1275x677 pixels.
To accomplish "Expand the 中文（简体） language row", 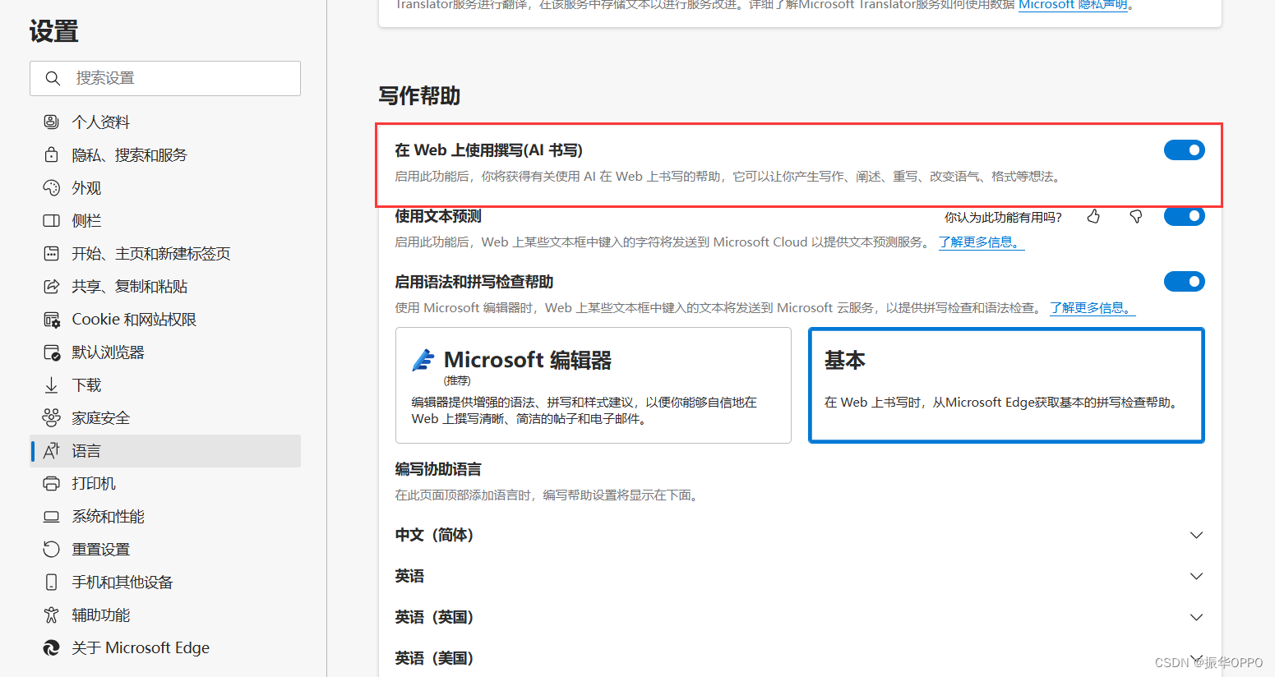I will [x=800, y=535].
